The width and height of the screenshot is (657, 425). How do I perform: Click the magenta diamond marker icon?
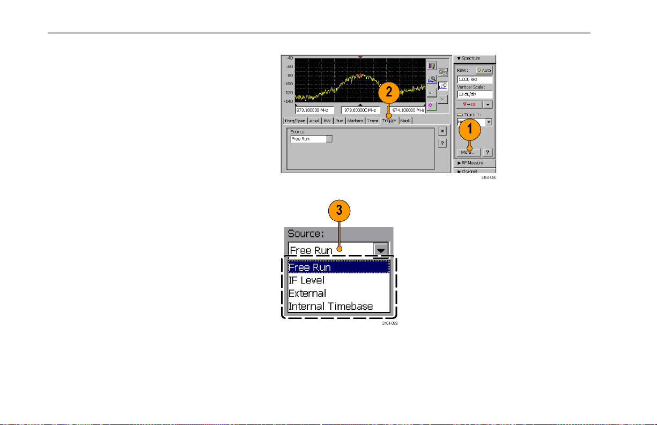click(x=432, y=105)
